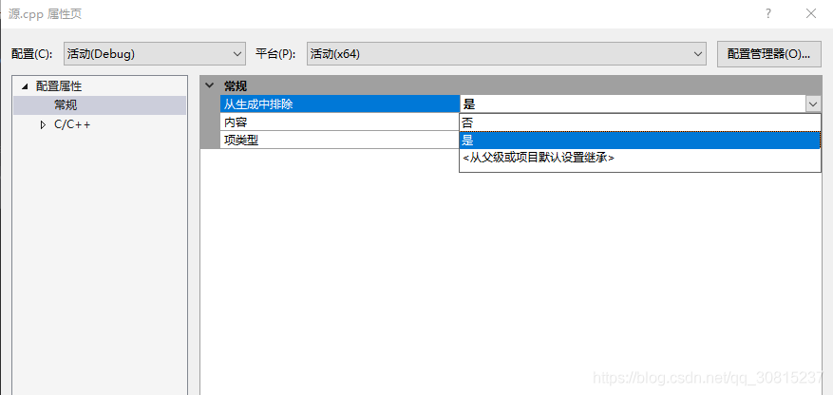The height and width of the screenshot is (395, 833).
Task: Click the 配置管理器(O)... button
Action: pos(768,53)
